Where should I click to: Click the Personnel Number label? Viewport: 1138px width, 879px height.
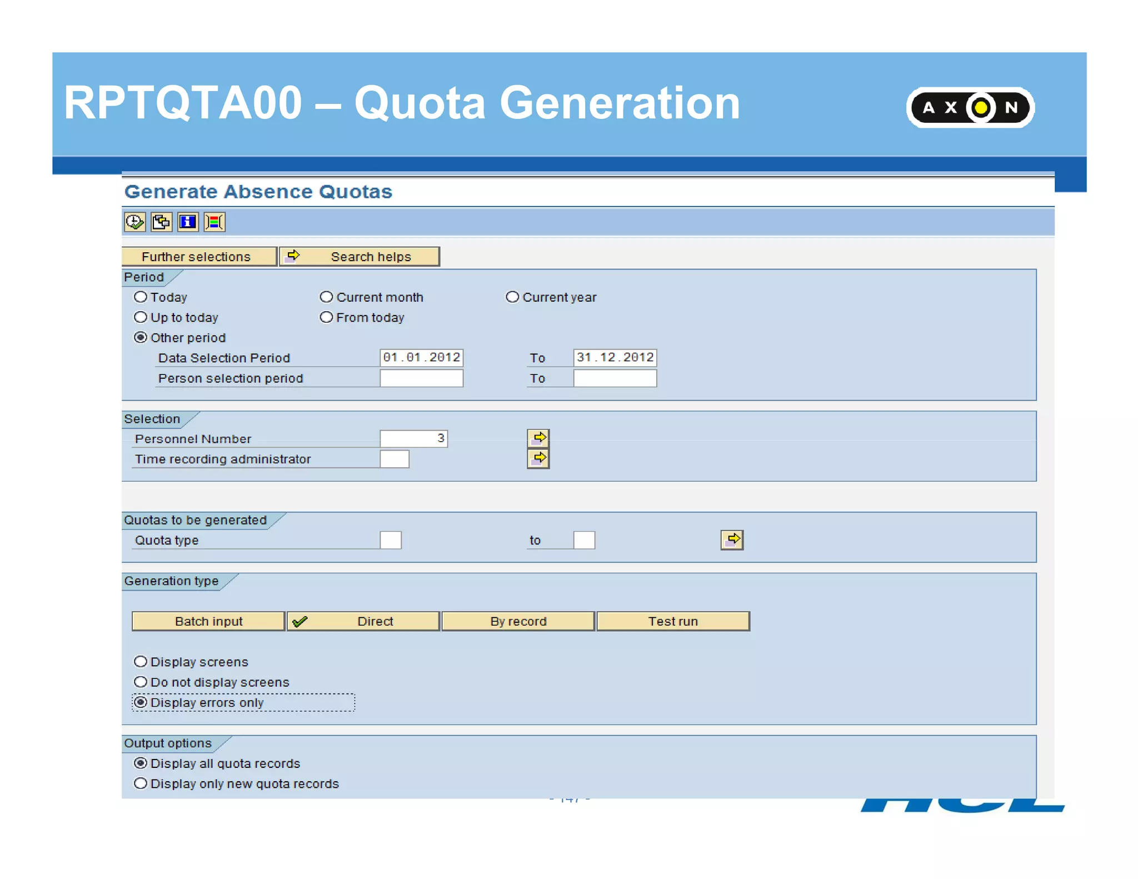coord(193,439)
